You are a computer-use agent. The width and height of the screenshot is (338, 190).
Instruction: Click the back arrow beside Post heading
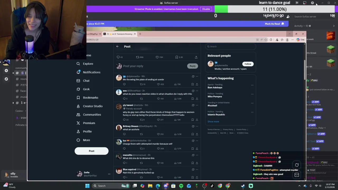pyautogui.click(x=118, y=46)
